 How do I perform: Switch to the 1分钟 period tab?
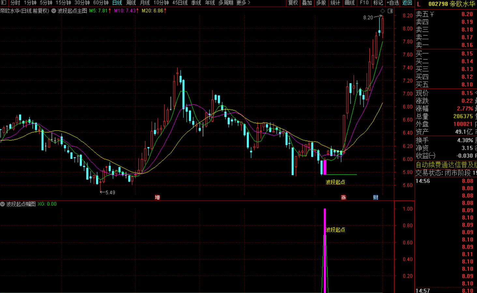[30, 3]
